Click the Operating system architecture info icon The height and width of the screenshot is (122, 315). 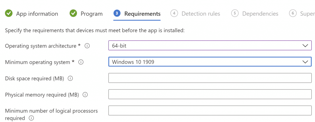coord(87,46)
